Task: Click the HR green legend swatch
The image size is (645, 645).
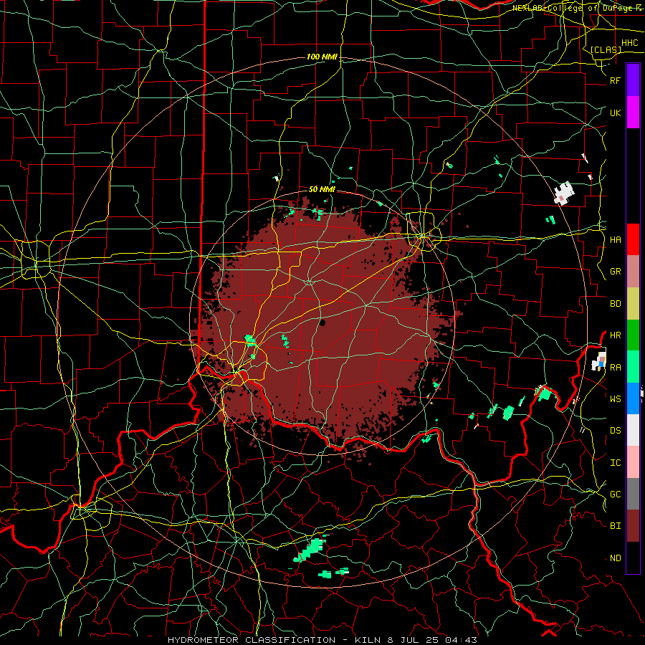Action: pos(633,335)
